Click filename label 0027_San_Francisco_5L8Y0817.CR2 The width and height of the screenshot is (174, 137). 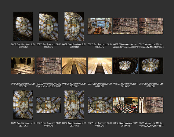pyautogui.click(x=74, y=85)
